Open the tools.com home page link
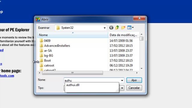Viewport: 192px width, 108px height. (7, 76)
